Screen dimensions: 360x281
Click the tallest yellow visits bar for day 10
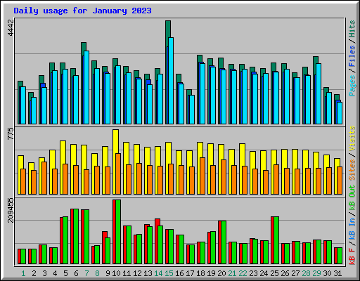[x=115, y=140]
